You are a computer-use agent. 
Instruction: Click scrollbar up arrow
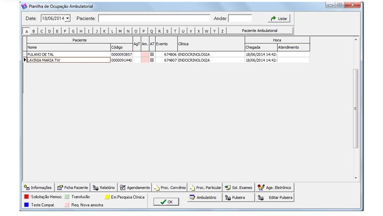click(x=356, y=40)
